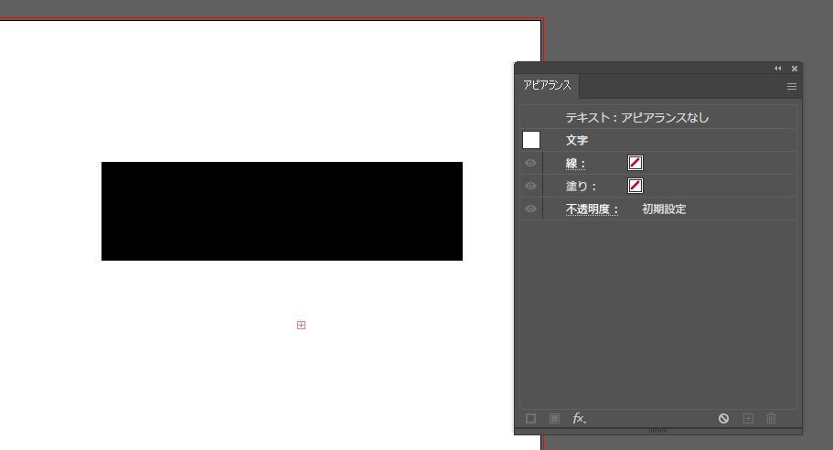Click the trash Delete Selected Item icon

tap(772, 418)
